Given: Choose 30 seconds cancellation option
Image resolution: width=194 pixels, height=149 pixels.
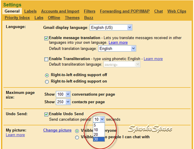Looking at the screenshot, I should [99, 139].
